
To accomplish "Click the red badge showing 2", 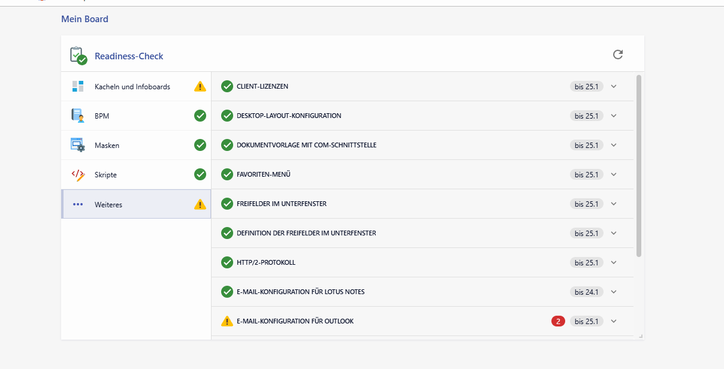I will pos(558,321).
